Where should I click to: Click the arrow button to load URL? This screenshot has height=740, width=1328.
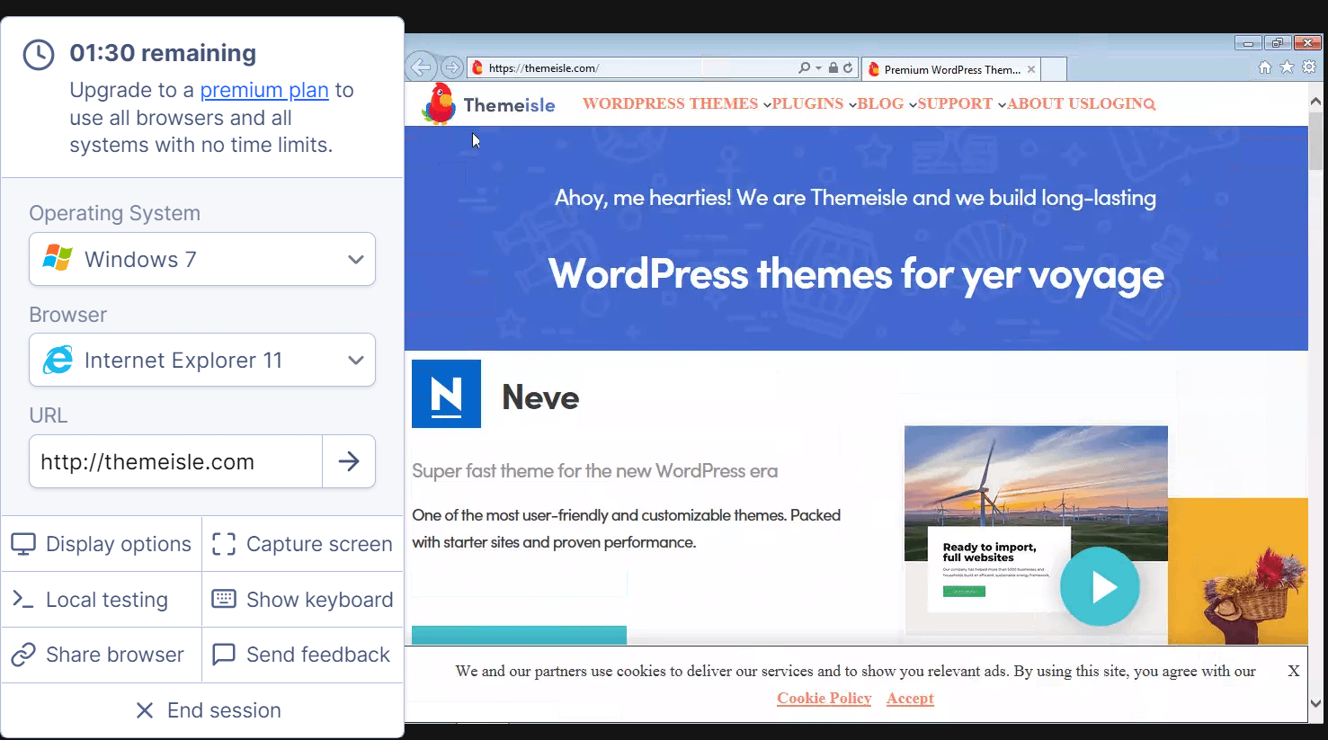tap(349, 461)
